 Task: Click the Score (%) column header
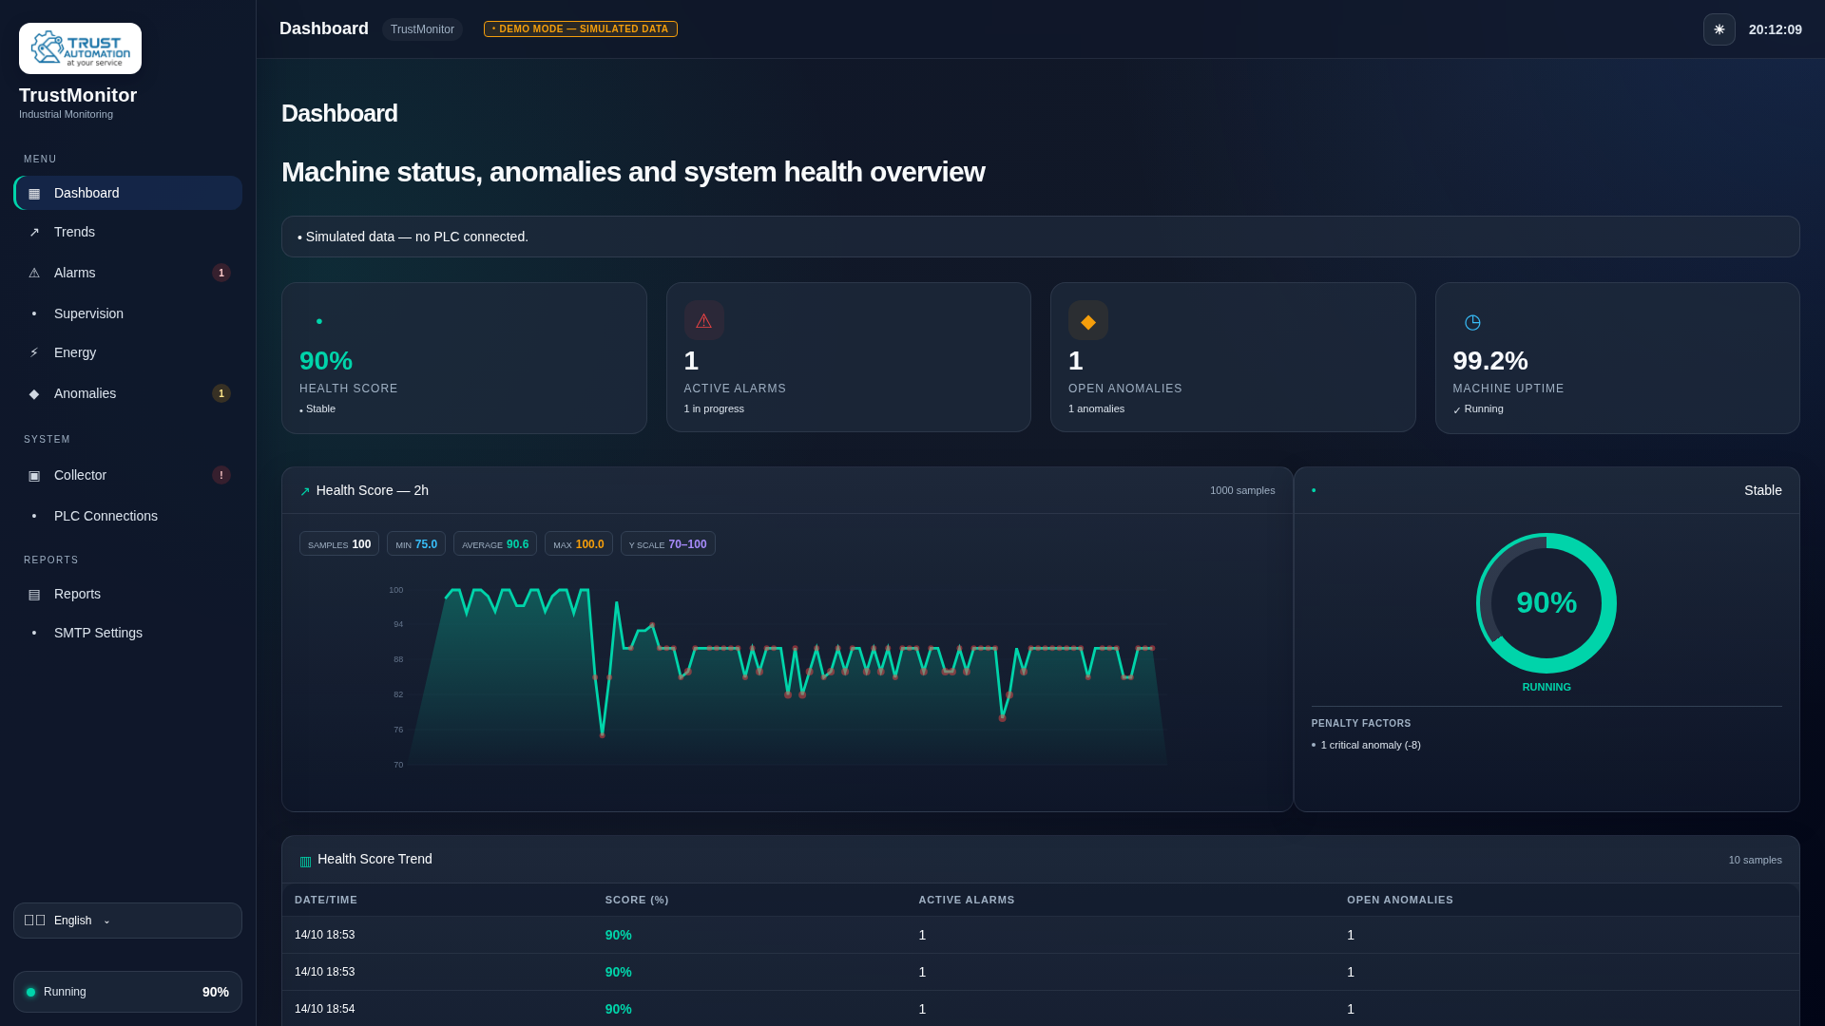click(x=637, y=900)
